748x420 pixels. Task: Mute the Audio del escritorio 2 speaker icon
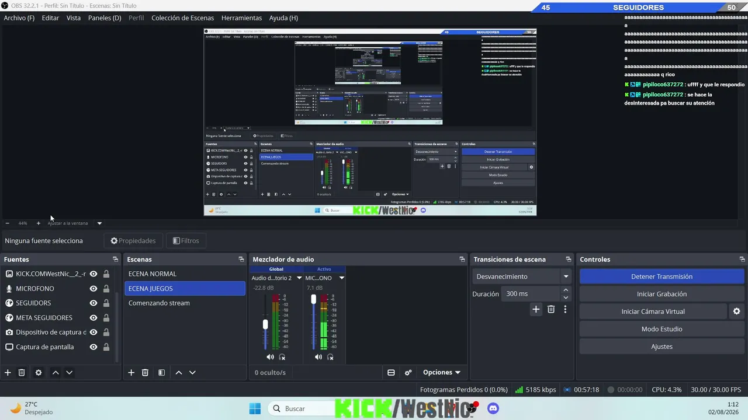[270, 357]
